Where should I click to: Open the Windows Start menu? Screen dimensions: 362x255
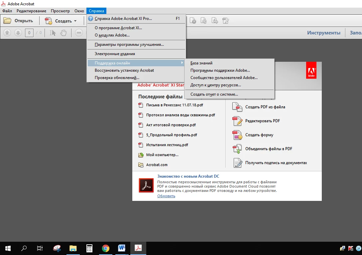tap(8, 248)
